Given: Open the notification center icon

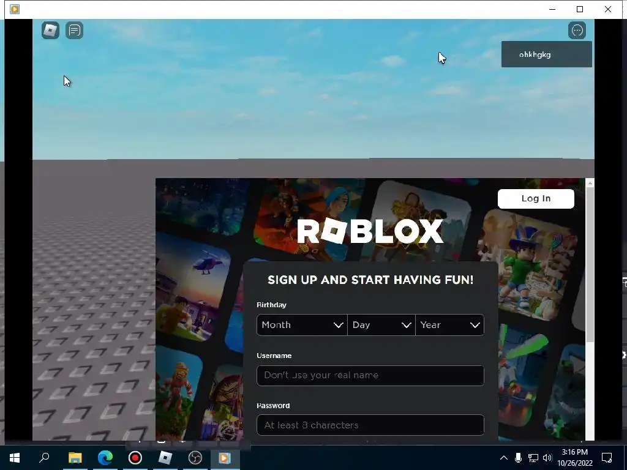Looking at the screenshot, I should [607, 458].
